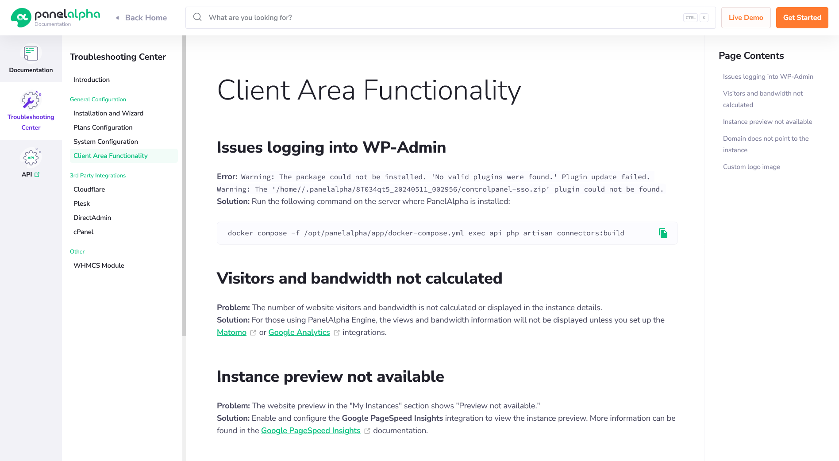Open the DirectAdmin integration page
This screenshot has width=839, height=461.
click(x=92, y=218)
